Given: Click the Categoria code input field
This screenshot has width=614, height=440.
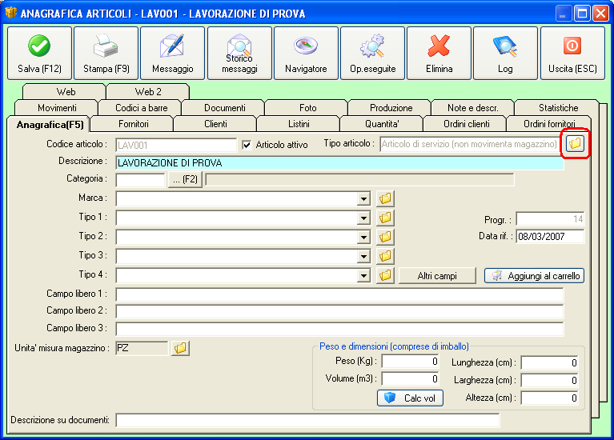Looking at the screenshot, I should 141,180.
